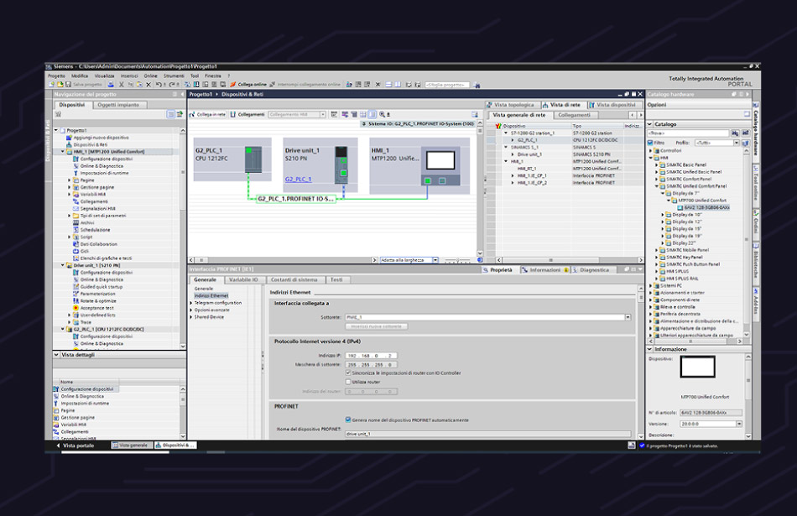Viewport: 797px width, 516px height.
Task: Click the device filter icon in network table header
Action: 498,126
